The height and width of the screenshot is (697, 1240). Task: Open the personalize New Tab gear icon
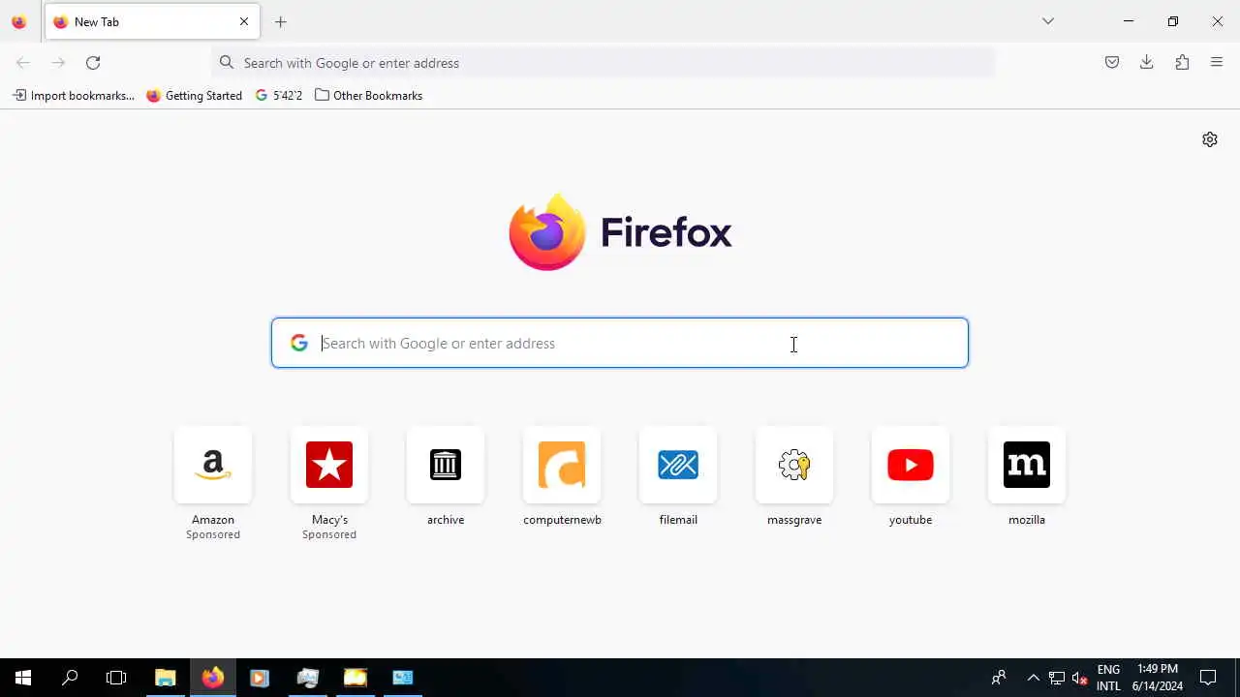tap(1210, 139)
